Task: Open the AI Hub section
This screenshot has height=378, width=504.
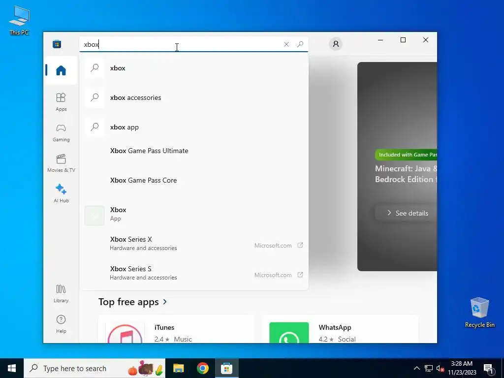Action: pyautogui.click(x=61, y=193)
